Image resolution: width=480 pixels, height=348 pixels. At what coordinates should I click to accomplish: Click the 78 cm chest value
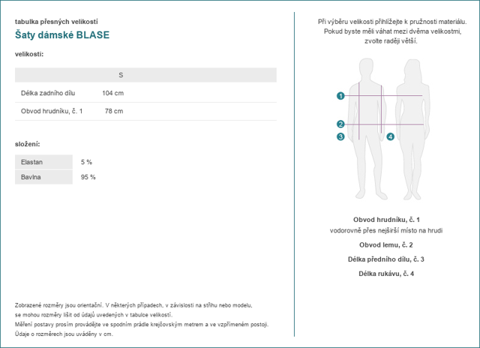114,111
